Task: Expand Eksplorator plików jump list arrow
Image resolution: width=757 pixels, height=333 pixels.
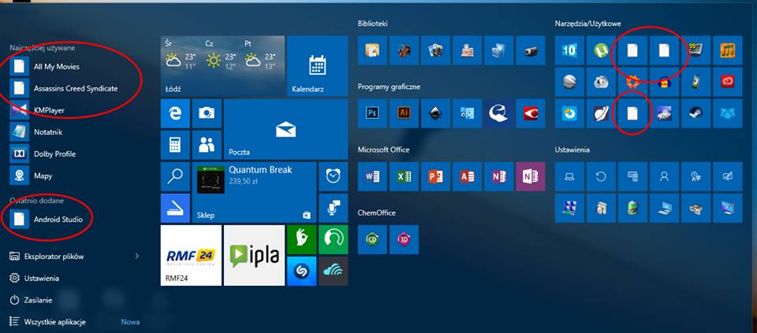Action: (136, 256)
